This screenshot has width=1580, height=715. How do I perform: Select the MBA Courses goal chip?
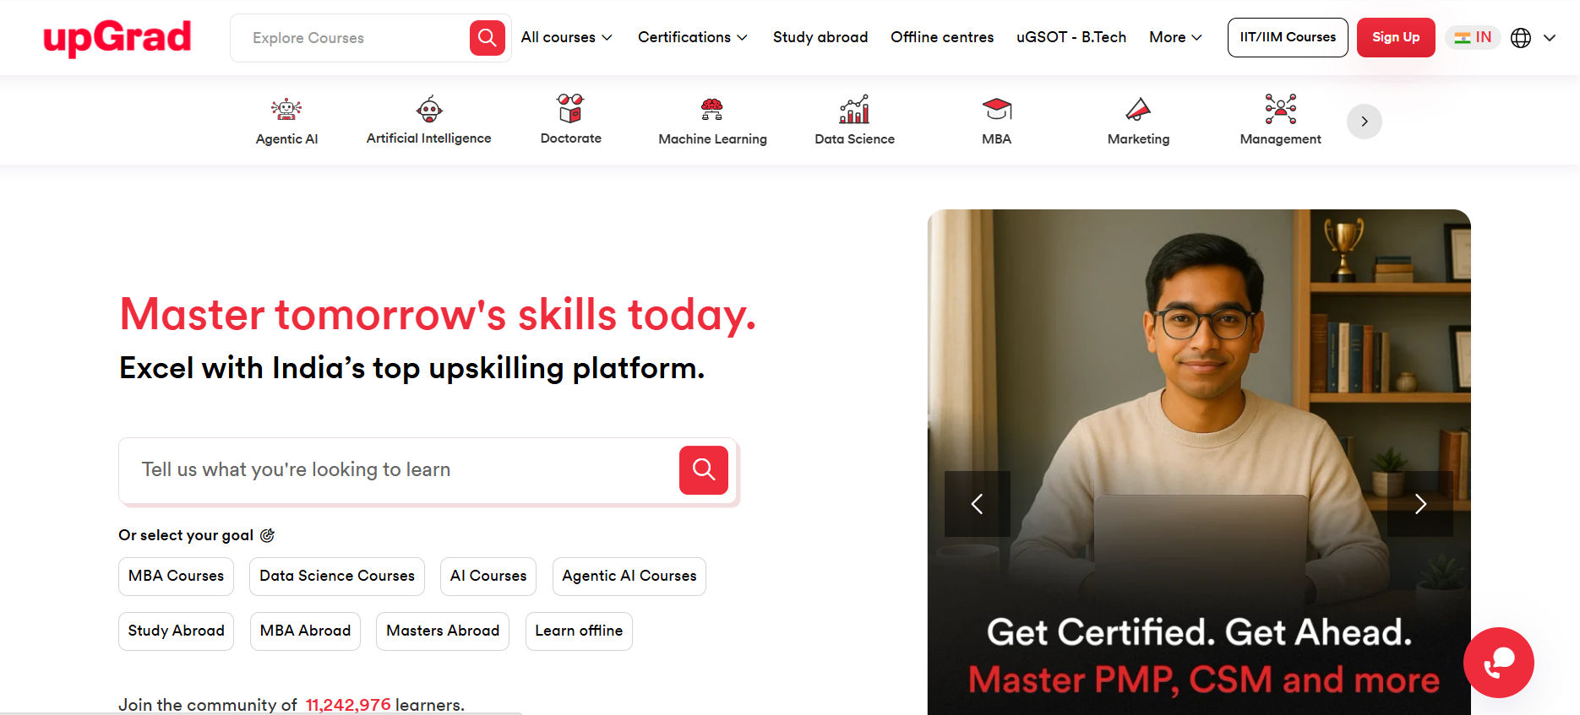(176, 577)
